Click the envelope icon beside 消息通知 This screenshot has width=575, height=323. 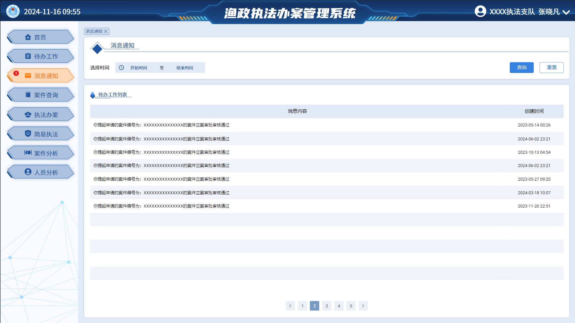28,76
